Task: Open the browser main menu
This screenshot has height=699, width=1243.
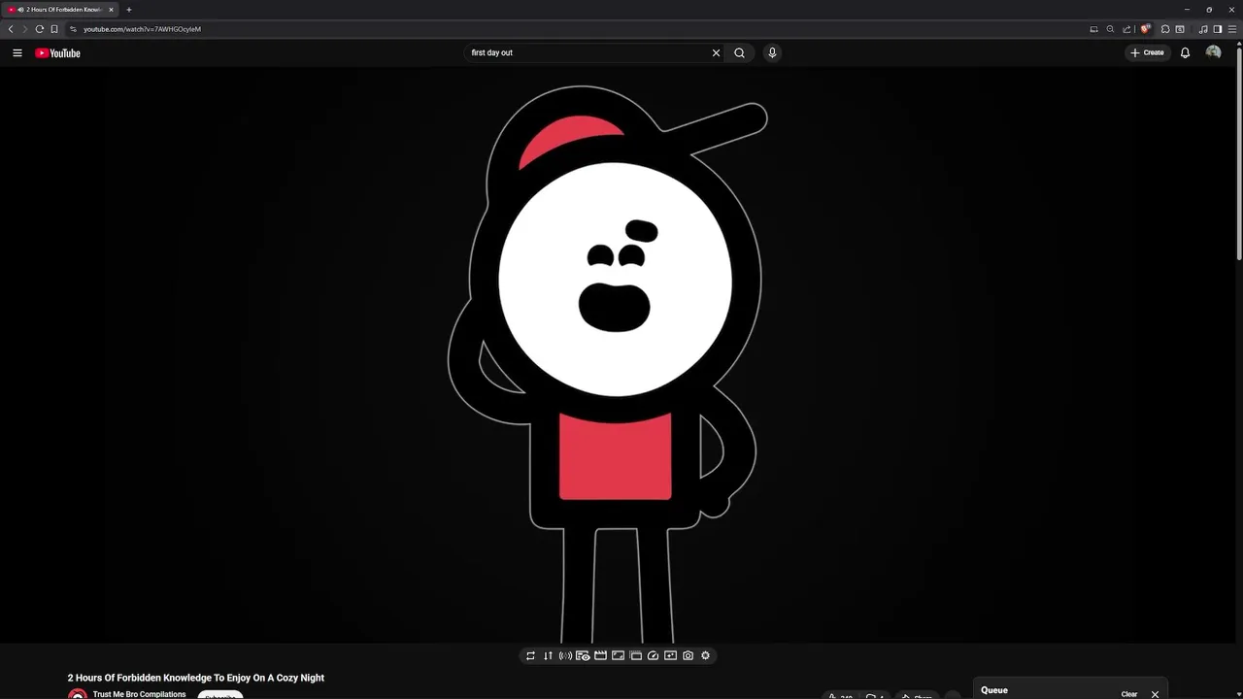Action: pyautogui.click(x=1232, y=29)
